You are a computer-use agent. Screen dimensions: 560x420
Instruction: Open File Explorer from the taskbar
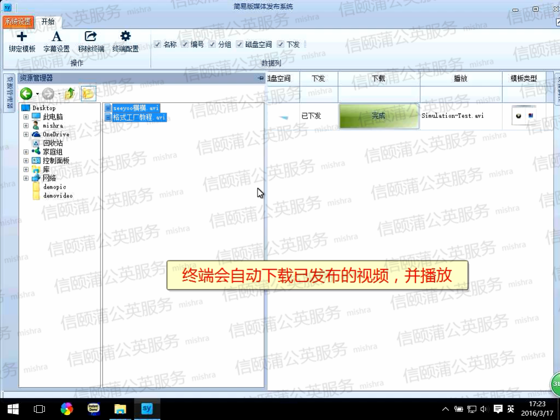click(120, 409)
